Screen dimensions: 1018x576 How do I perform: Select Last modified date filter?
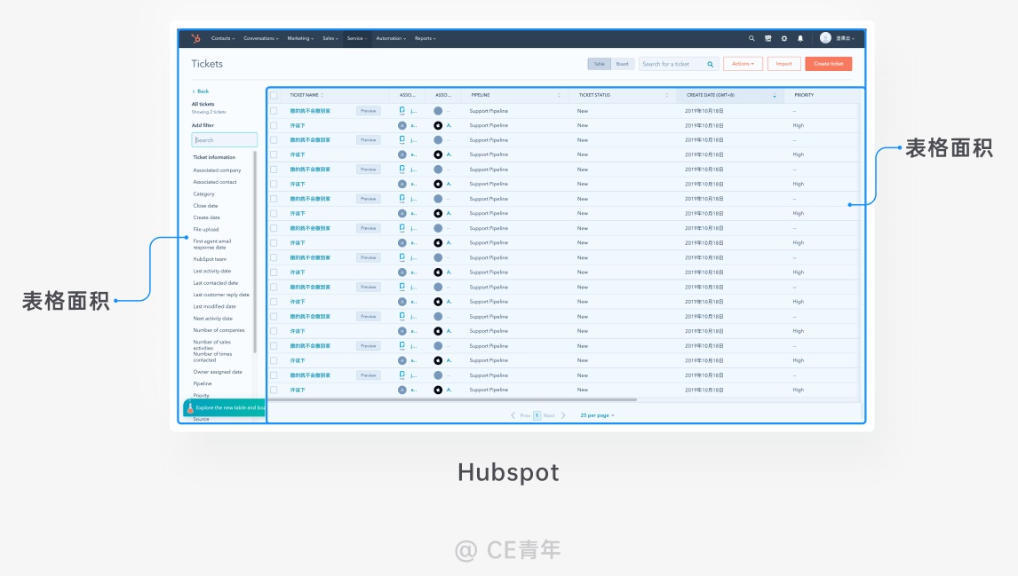click(x=215, y=306)
